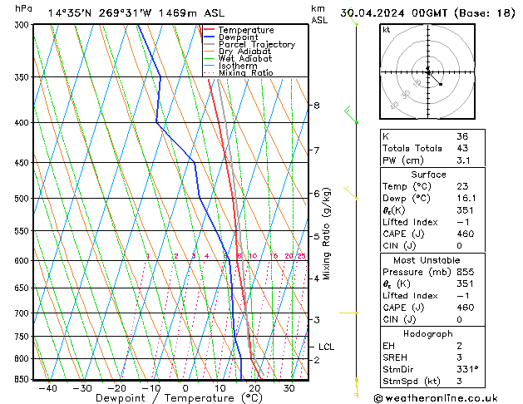523x404 pixels.
Task: Click the station coordinates title '14°35'N 269°31'W 1469m ASL'
Action: [x=136, y=13]
